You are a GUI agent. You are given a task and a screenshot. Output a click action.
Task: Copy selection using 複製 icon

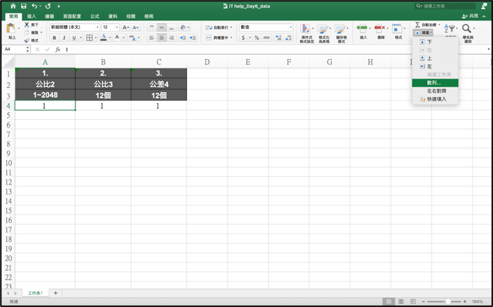(x=27, y=33)
